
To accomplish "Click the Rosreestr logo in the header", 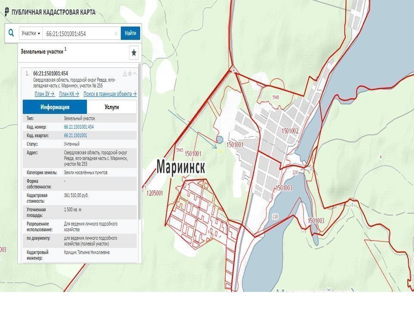I will click(7, 12).
